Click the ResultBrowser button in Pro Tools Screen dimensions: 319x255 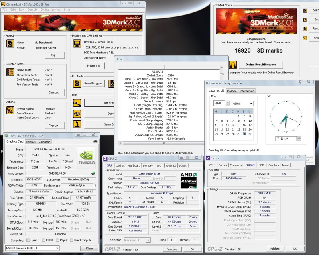point(93,84)
